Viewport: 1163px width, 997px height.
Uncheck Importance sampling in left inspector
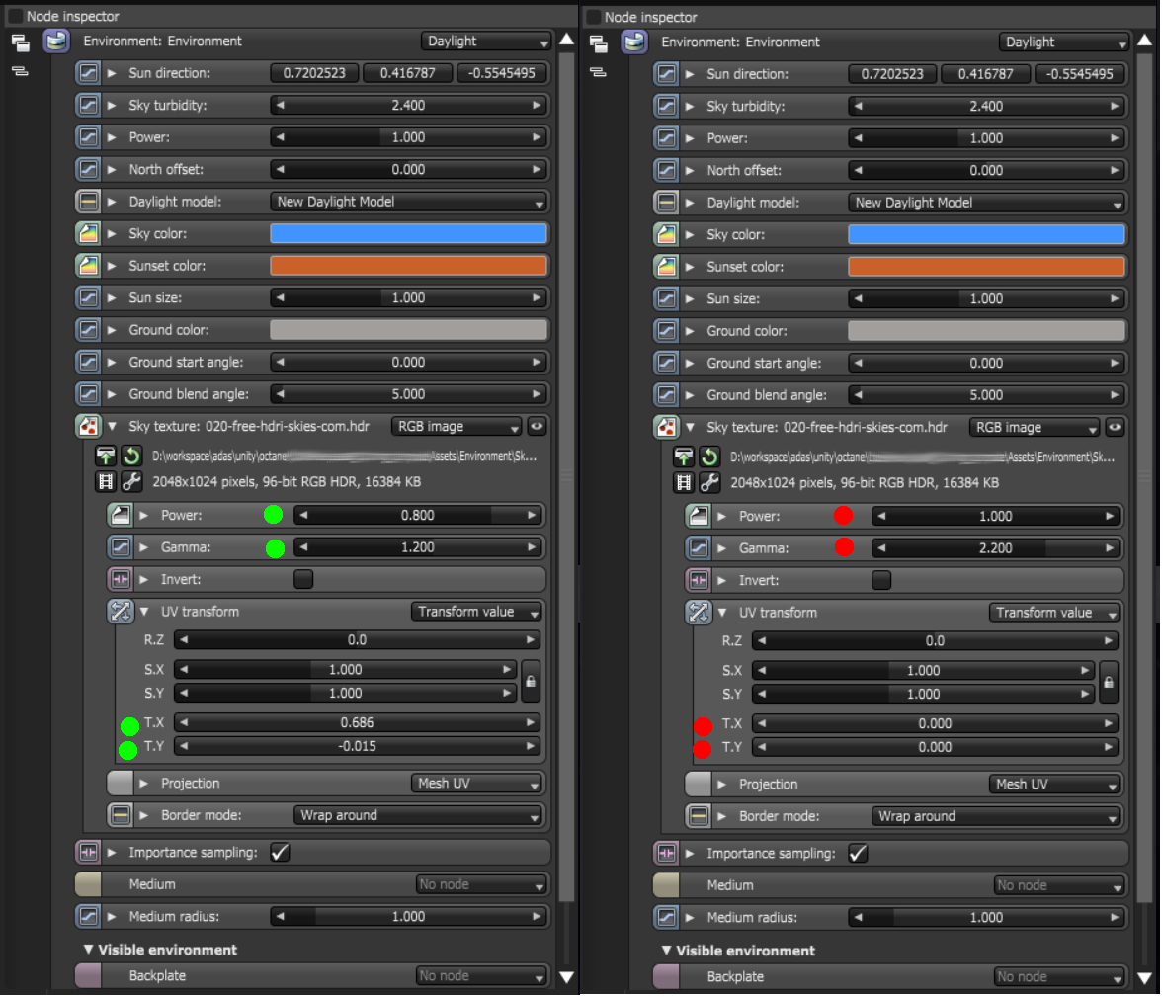point(280,853)
